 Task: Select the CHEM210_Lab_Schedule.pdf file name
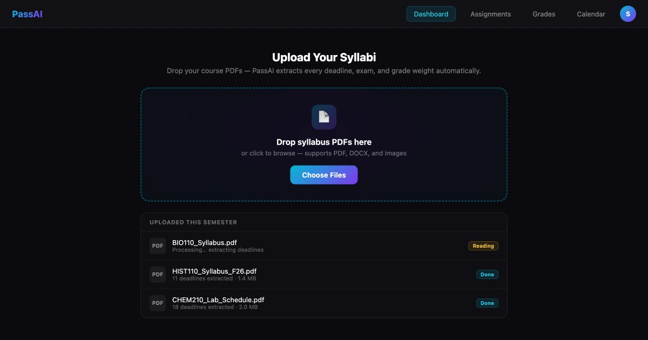tap(218, 300)
